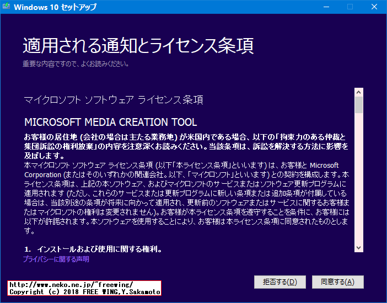Open the プライバシーに関する声明 link
387x303 pixels.
(x=56, y=259)
